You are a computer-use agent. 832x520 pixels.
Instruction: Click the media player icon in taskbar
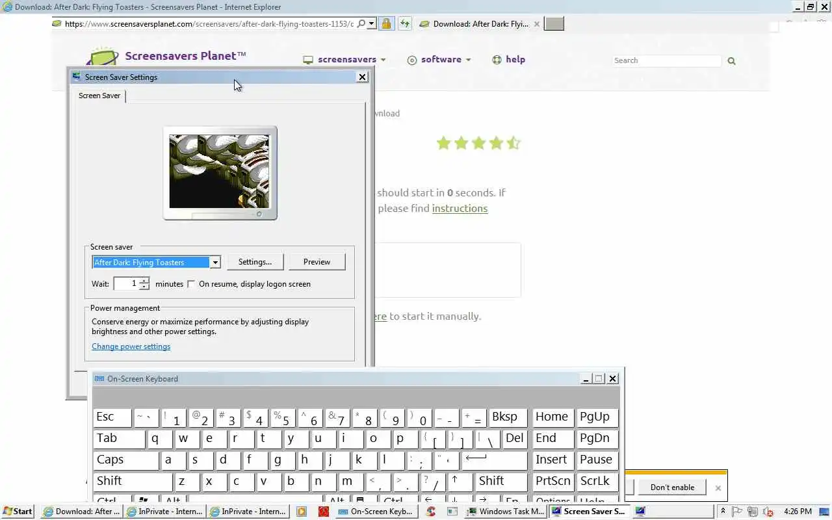(x=302, y=512)
